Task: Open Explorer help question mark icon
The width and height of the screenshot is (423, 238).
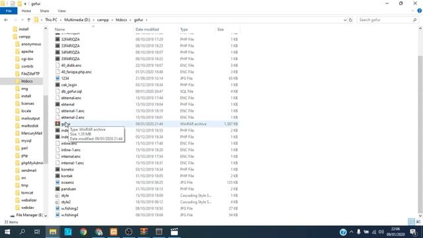Action: [419, 11]
